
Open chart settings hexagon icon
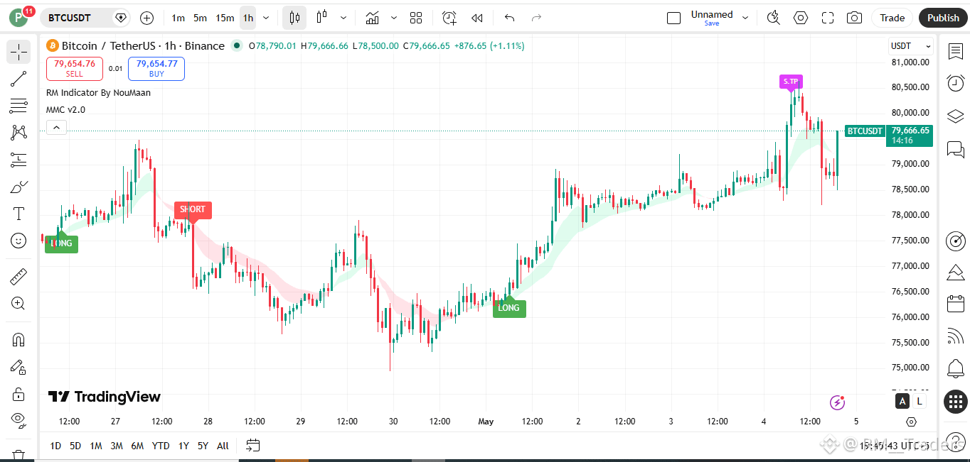(x=801, y=18)
